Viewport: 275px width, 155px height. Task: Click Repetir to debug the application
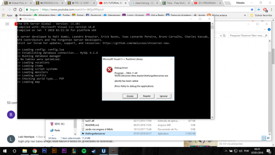tap(147, 96)
